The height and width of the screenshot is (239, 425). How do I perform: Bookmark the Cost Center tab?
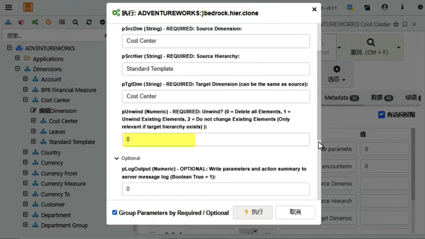point(405,24)
